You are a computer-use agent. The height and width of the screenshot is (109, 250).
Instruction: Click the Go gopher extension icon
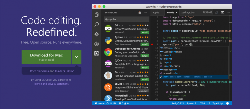108,76
